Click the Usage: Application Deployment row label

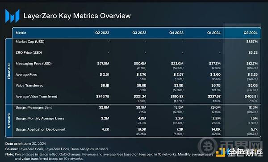pyautogui.click(x=41, y=129)
